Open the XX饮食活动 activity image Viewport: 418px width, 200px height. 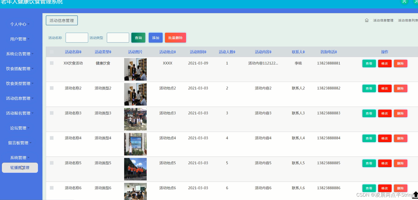coord(135,69)
